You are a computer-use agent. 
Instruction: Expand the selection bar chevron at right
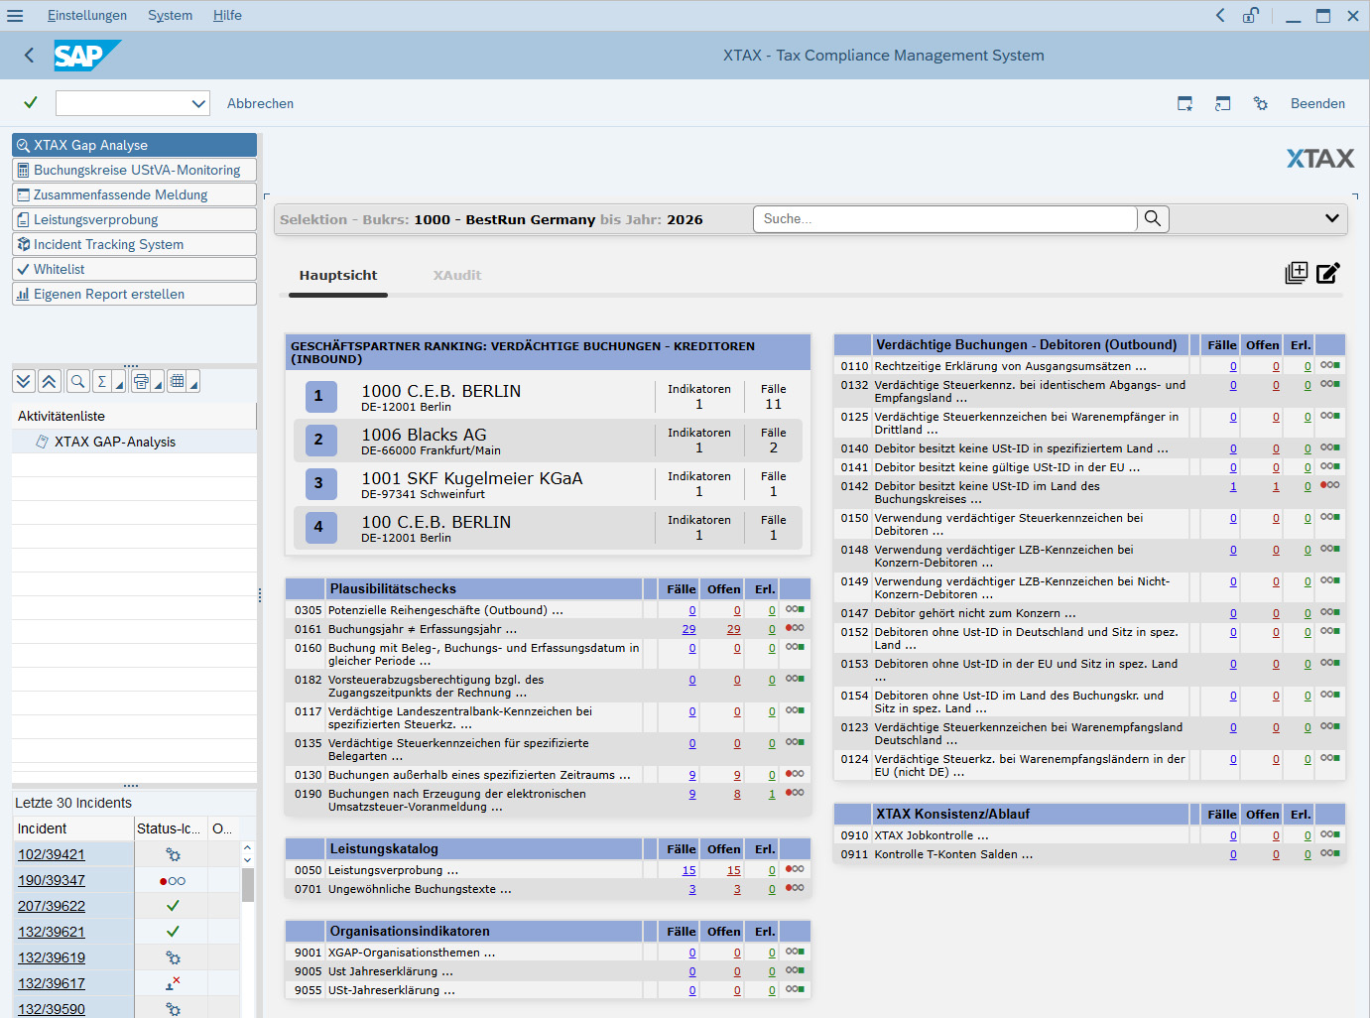1331,218
